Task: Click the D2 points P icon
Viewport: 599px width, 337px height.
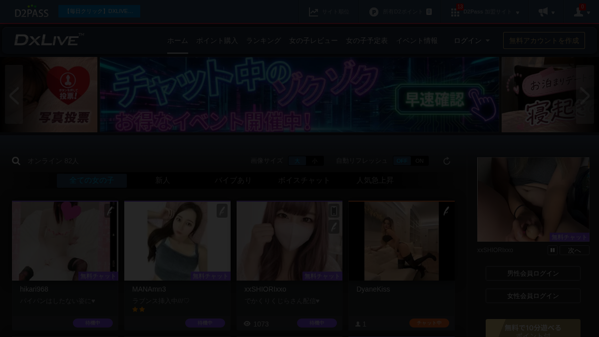Action: 374,12
